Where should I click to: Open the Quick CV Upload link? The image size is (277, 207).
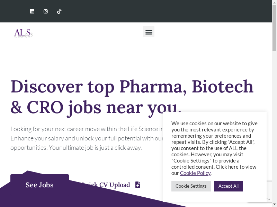(106, 185)
